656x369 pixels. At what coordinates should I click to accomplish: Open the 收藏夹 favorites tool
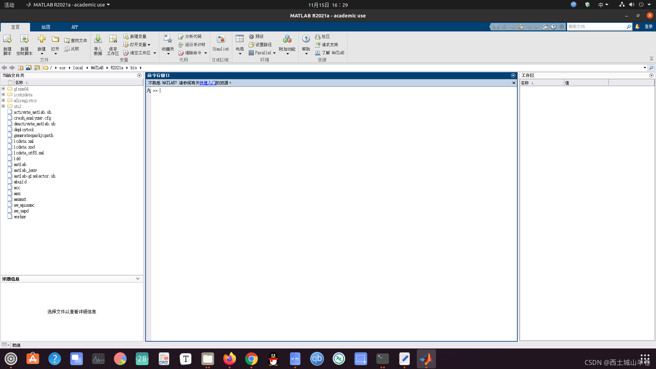click(x=167, y=44)
